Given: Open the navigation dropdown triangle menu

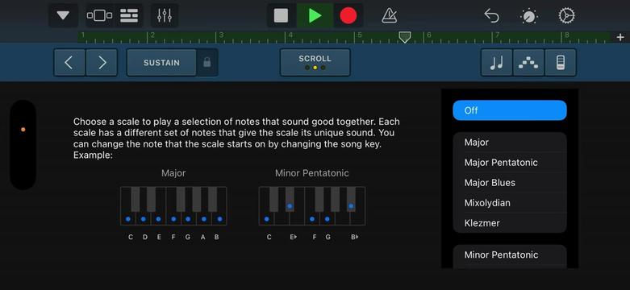Looking at the screenshot, I should [x=63, y=15].
